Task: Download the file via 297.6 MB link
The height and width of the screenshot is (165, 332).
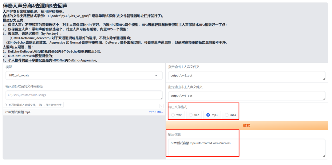Action: tap(156, 112)
